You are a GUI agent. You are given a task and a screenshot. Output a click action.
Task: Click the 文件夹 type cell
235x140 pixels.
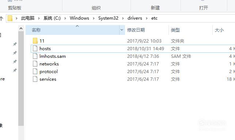coord(178,41)
